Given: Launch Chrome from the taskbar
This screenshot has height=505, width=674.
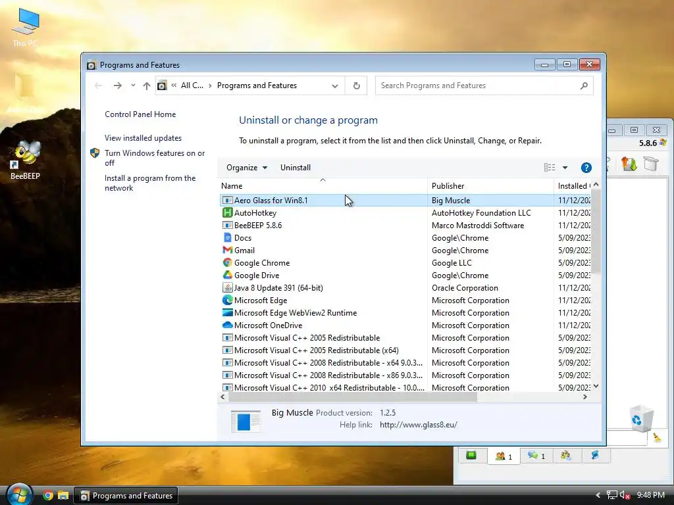Looking at the screenshot, I should tap(47, 496).
